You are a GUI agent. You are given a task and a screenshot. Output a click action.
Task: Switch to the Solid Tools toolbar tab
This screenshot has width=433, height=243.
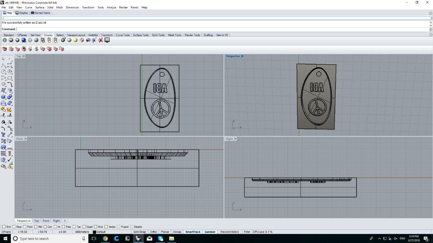tap(158, 35)
